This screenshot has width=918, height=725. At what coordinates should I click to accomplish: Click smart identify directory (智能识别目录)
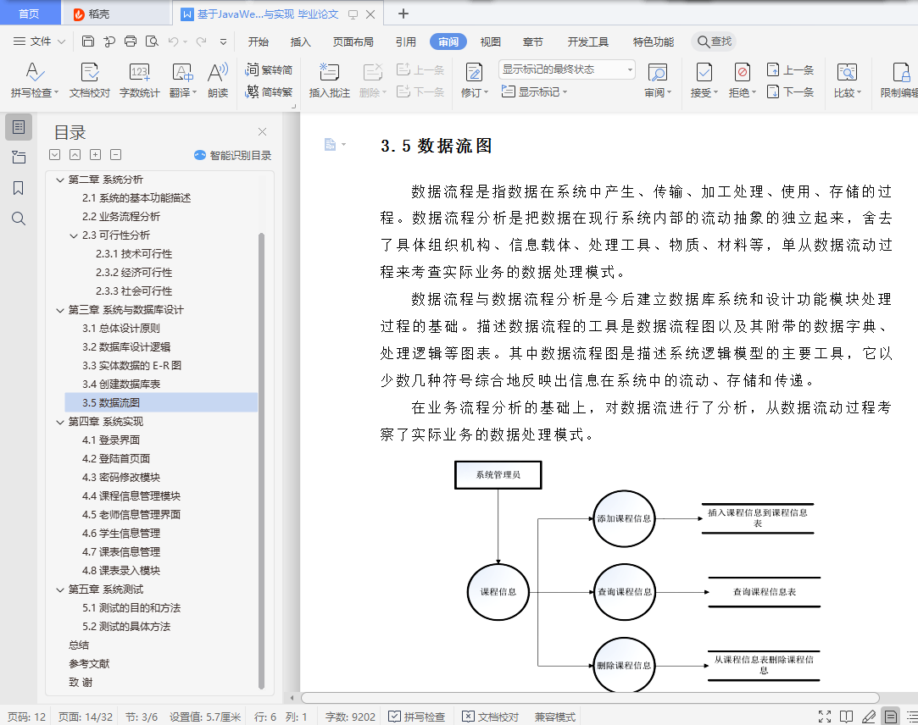[233, 155]
